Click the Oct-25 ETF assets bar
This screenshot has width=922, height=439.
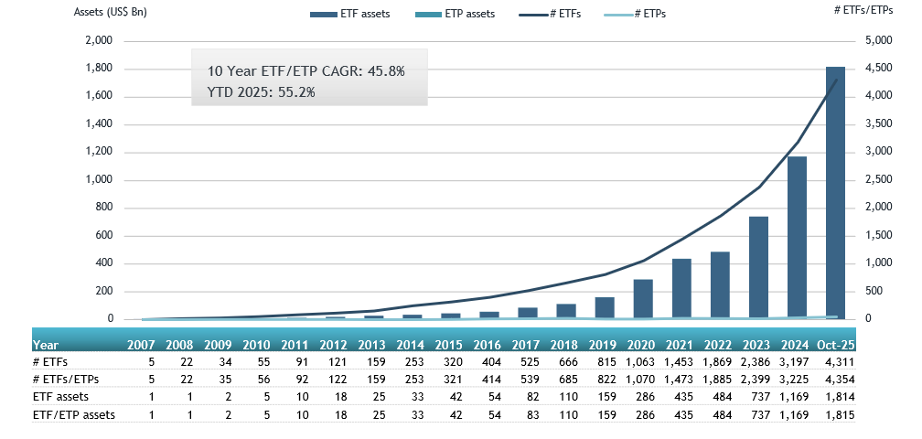(x=835, y=193)
